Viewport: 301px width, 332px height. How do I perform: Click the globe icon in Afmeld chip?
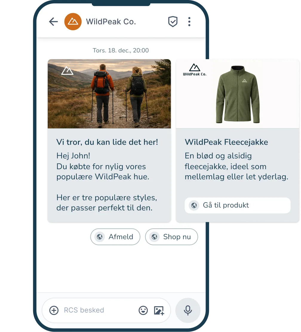(100, 237)
